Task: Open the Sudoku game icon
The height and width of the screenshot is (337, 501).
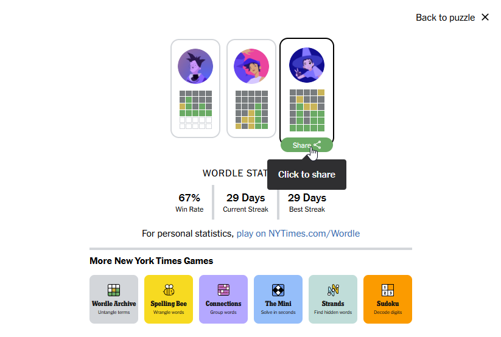Action: 388,290
